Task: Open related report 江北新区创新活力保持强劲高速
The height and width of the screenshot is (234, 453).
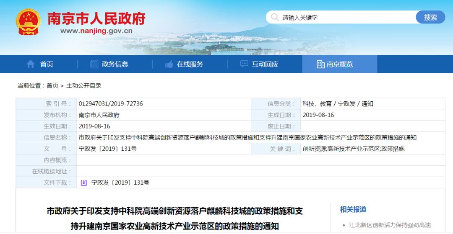Action: 390,225
